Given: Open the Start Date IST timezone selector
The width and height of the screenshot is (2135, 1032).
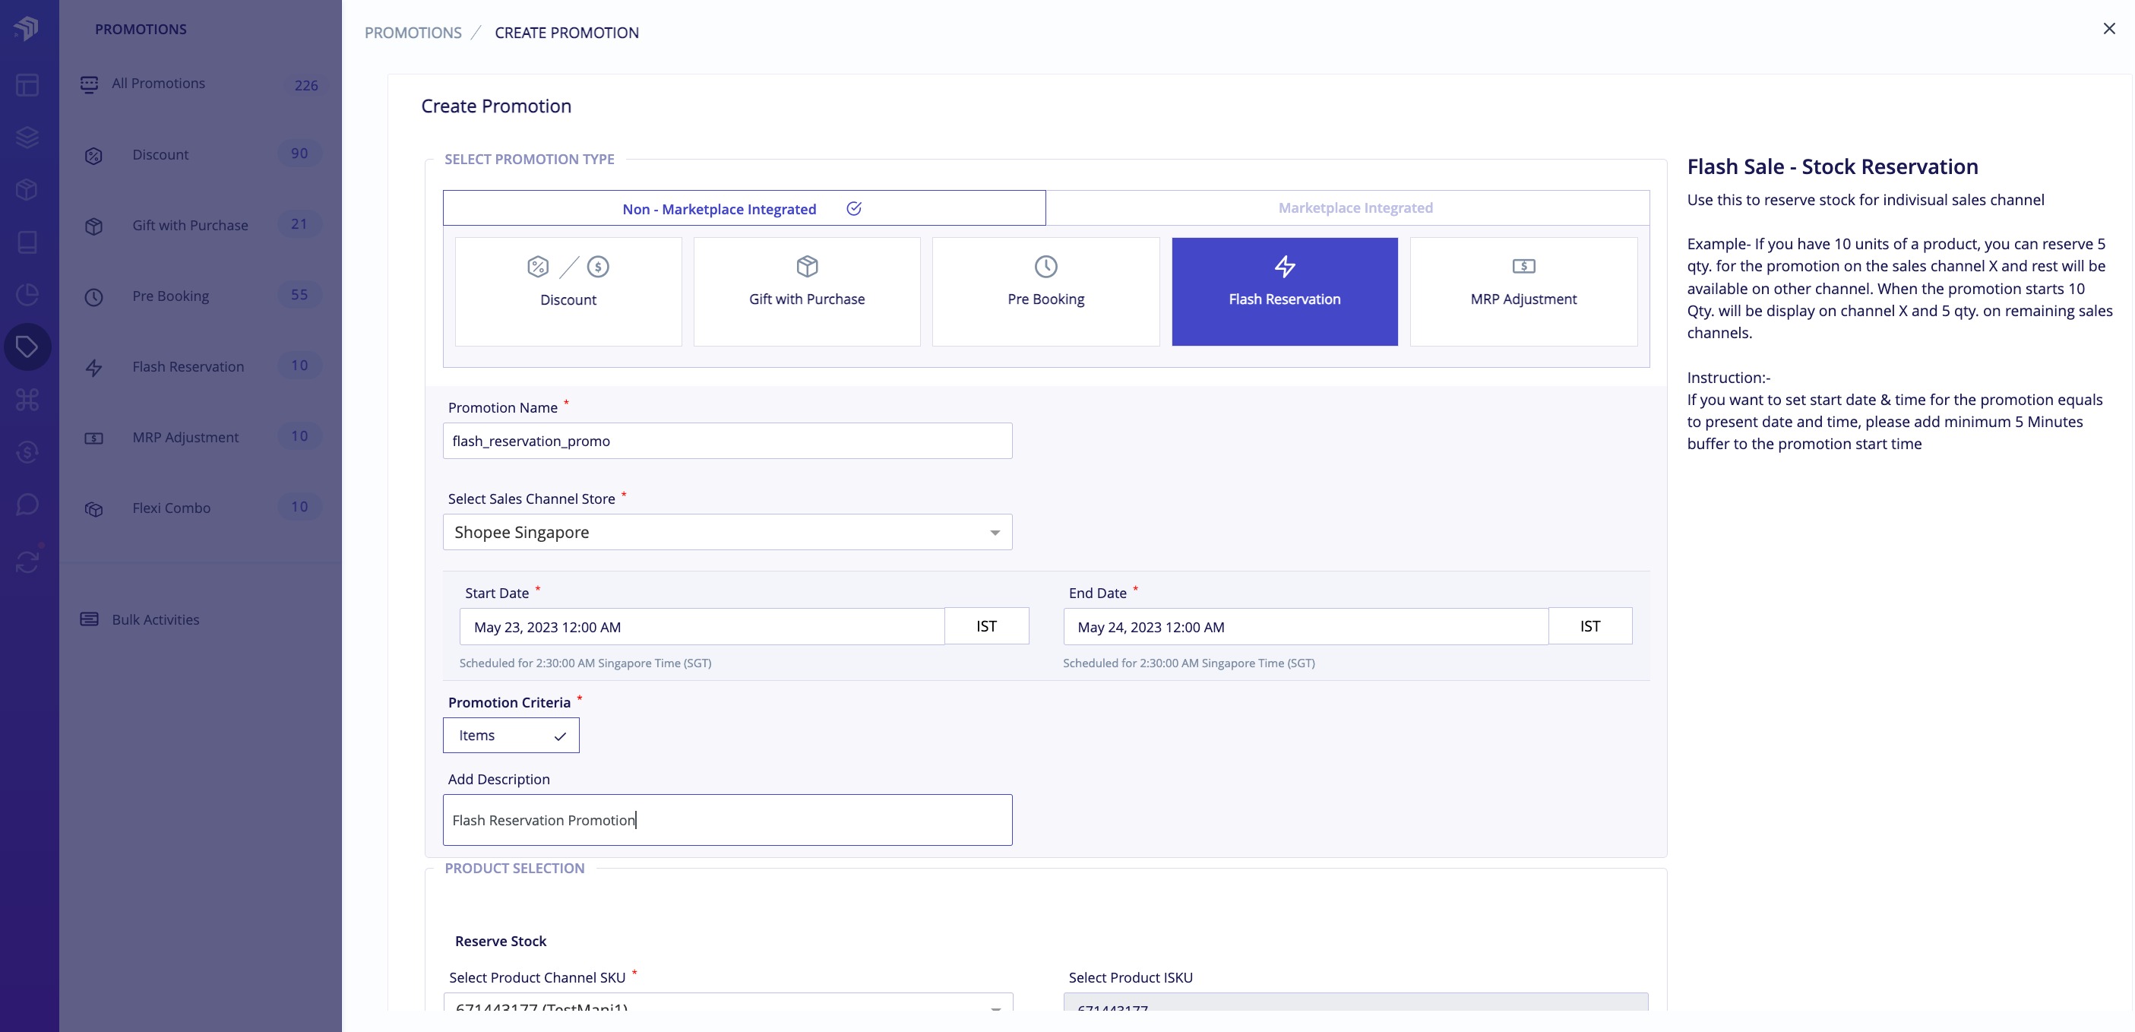Looking at the screenshot, I should tap(986, 626).
